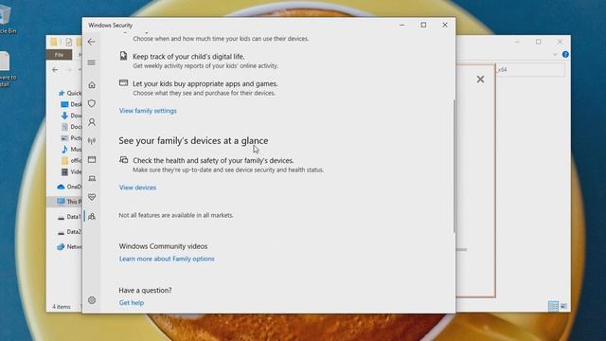The width and height of the screenshot is (606, 341).
Task: Go back in Windows Security
Action: click(92, 42)
